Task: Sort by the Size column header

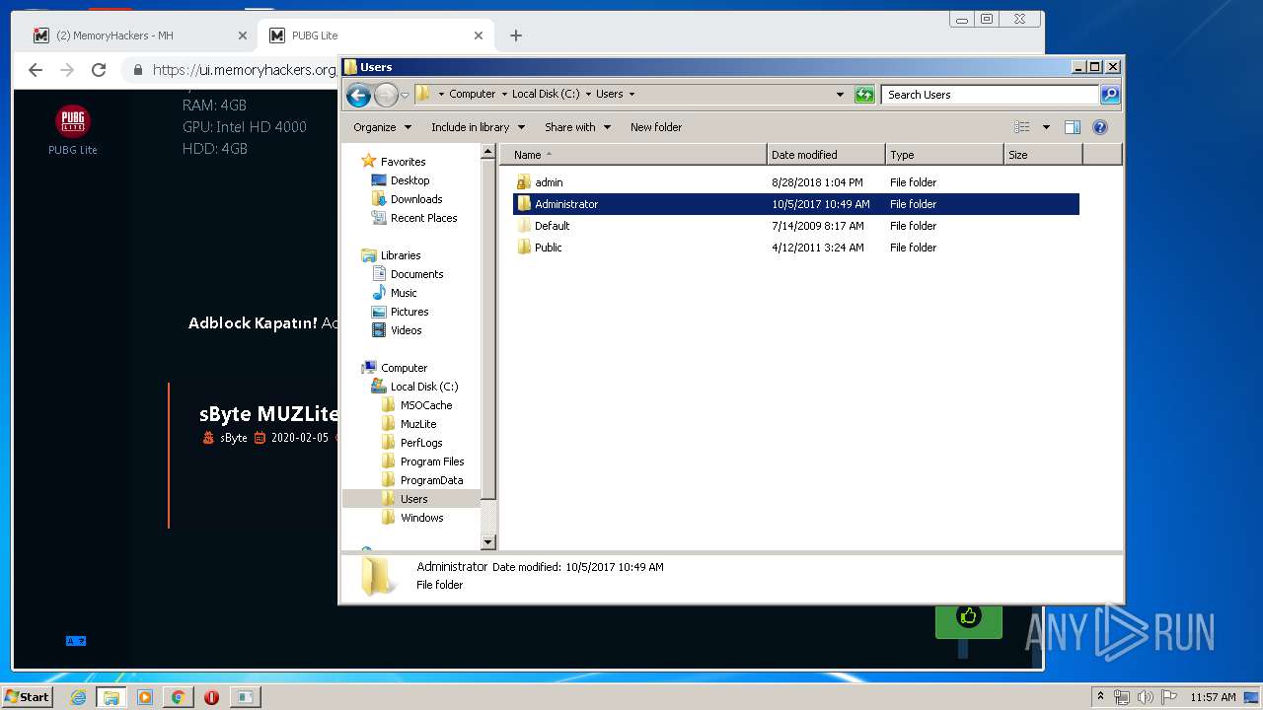Action: 1043,155
